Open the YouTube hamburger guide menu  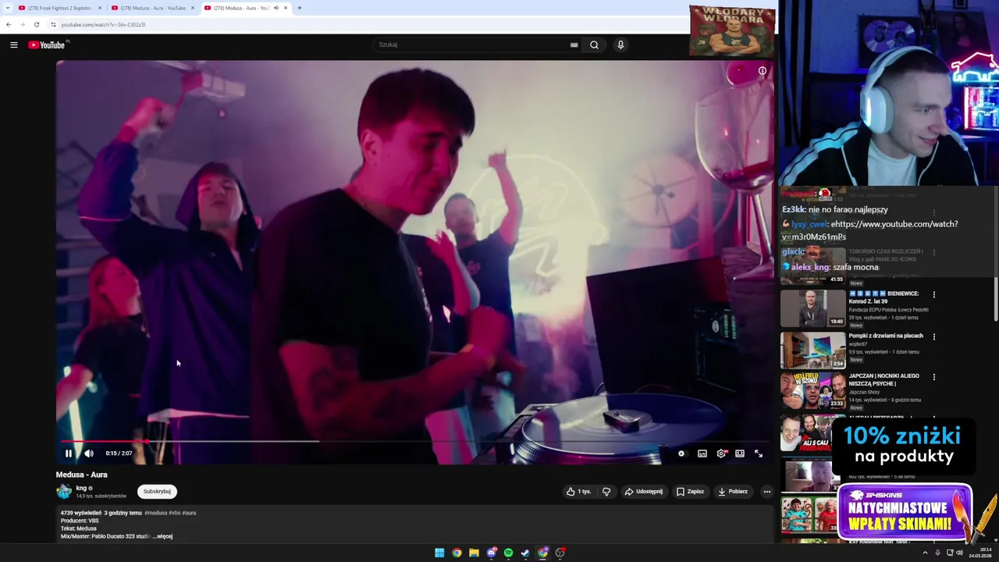pyautogui.click(x=13, y=44)
